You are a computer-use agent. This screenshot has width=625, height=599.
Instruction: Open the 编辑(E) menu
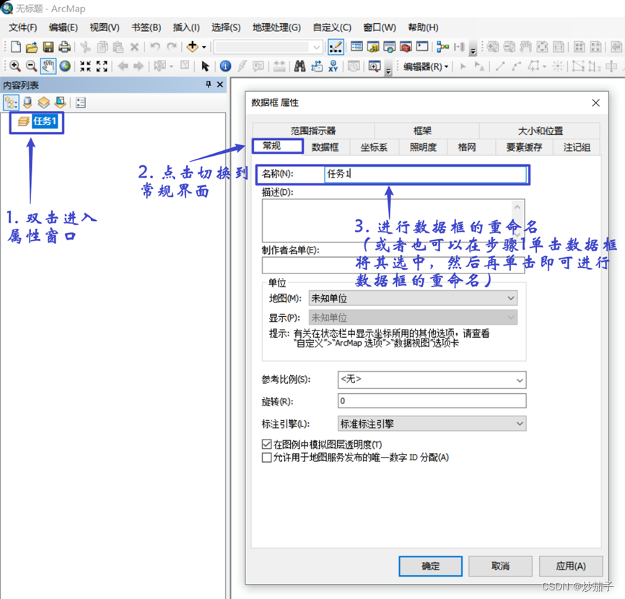(64, 27)
